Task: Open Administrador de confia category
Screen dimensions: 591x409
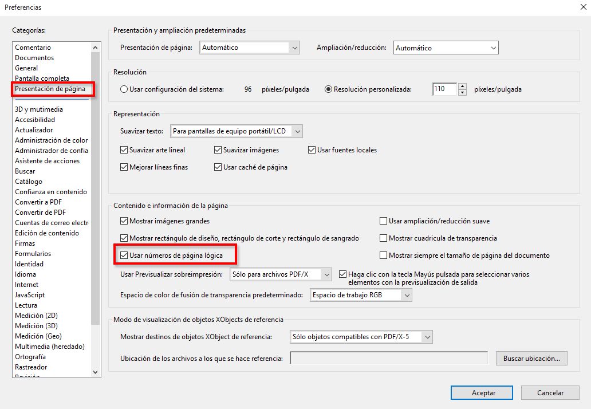Action: (x=52, y=151)
